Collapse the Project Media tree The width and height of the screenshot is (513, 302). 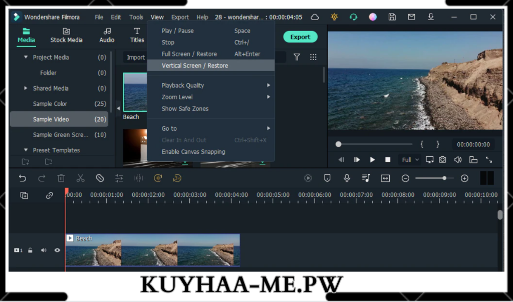[26, 57]
